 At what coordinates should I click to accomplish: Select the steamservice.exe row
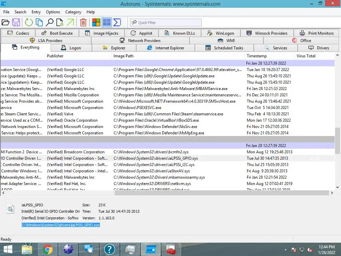tap(168, 114)
